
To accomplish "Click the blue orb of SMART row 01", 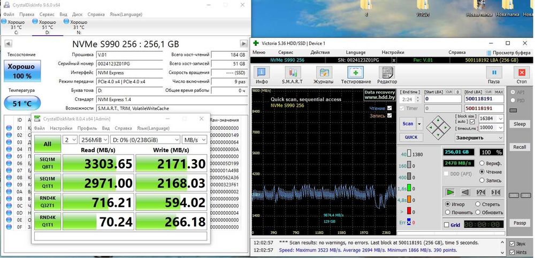I will coord(9,128).
